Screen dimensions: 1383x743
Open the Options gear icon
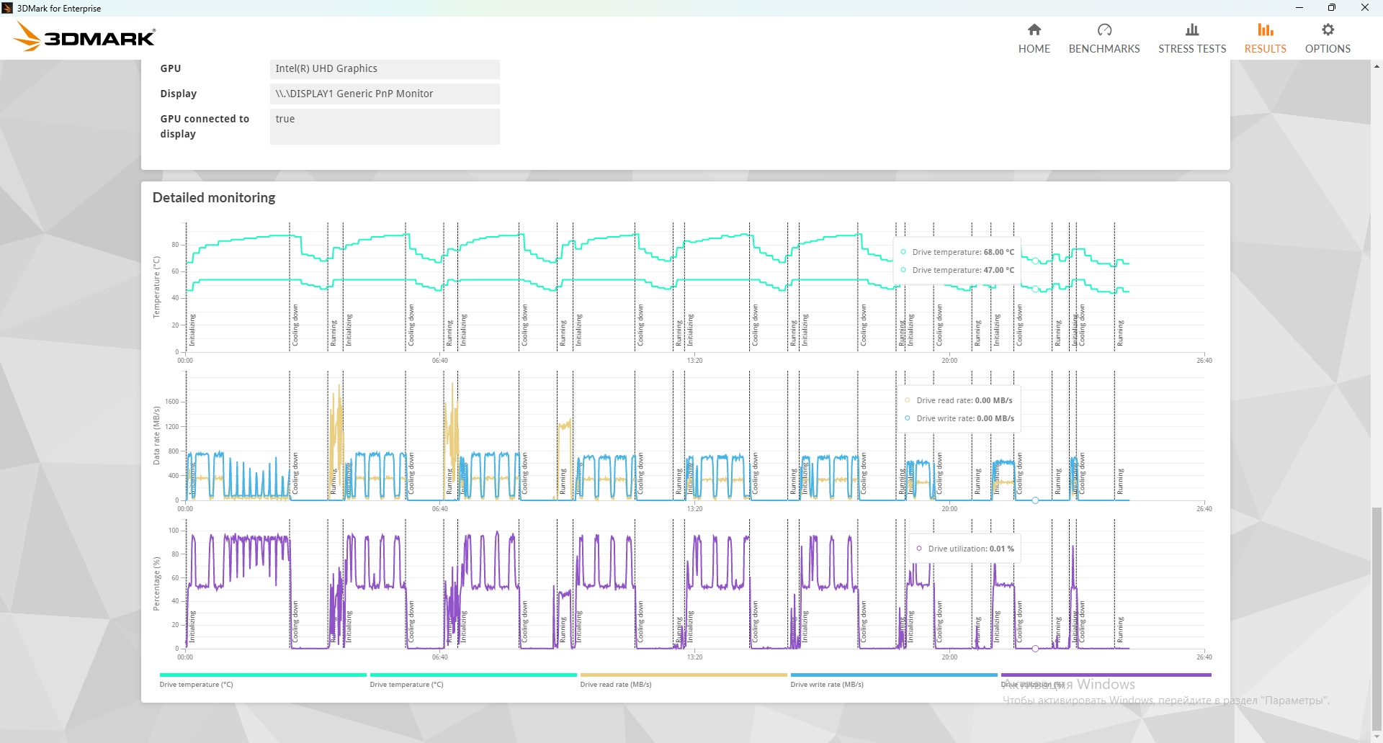pyautogui.click(x=1328, y=30)
